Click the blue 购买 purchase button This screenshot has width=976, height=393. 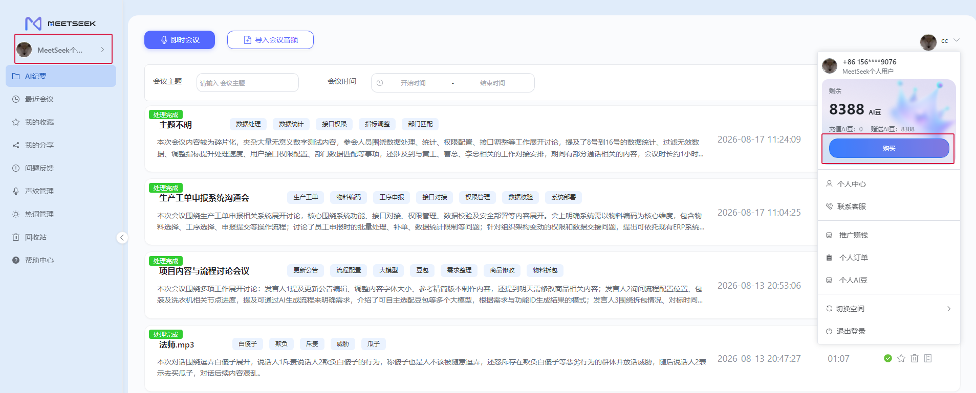889,148
